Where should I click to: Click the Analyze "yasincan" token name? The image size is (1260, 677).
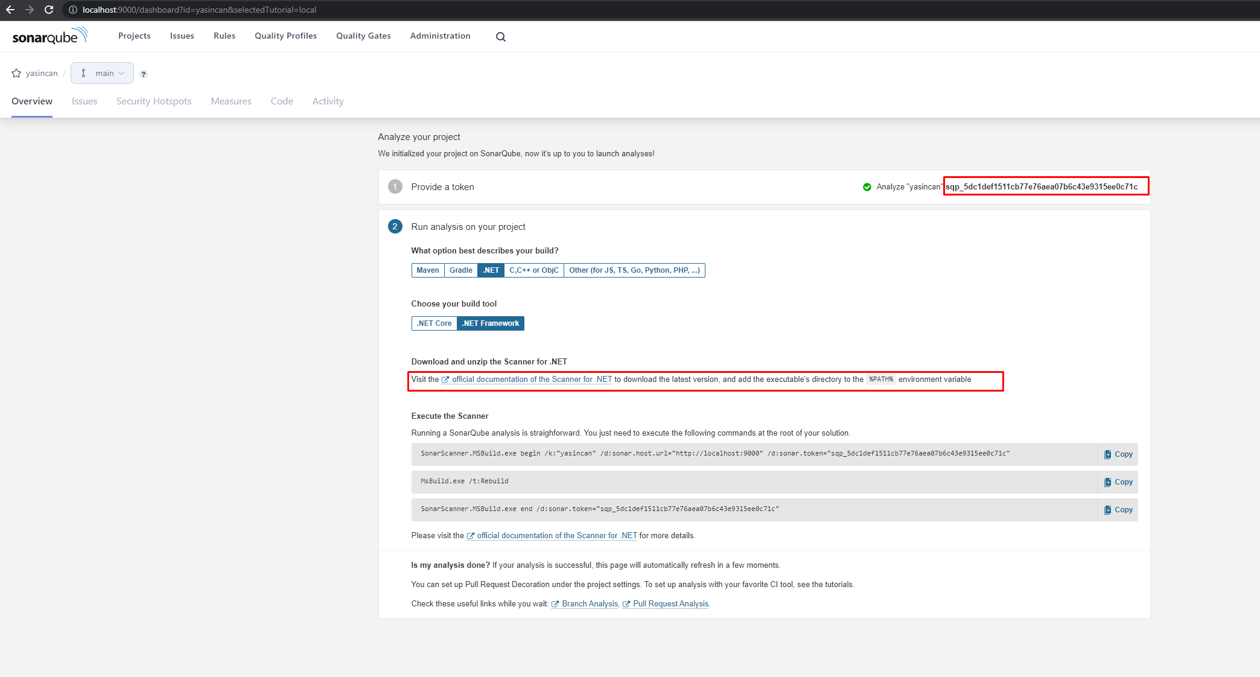(x=909, y=187)
